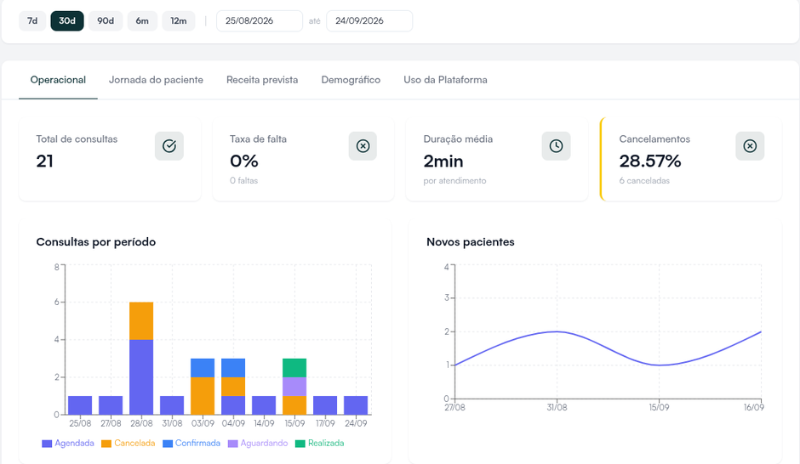
Task: Select the 30d period button
Action: [x=67, y=21]
